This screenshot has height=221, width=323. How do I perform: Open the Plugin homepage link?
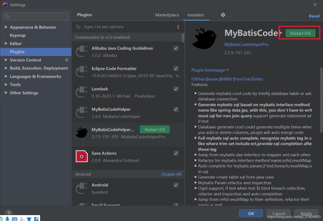[208, 70]
